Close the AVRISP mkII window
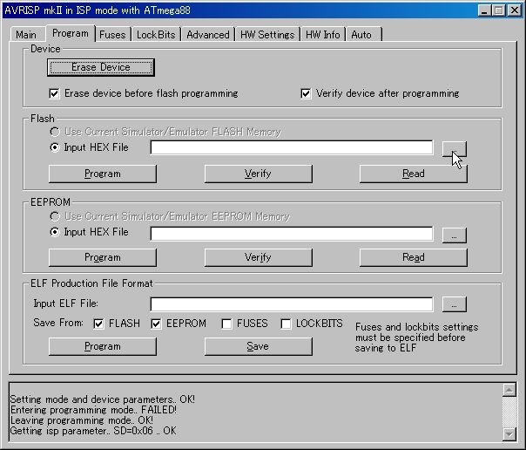Screen dimensions: 526x450 (515, 10)
